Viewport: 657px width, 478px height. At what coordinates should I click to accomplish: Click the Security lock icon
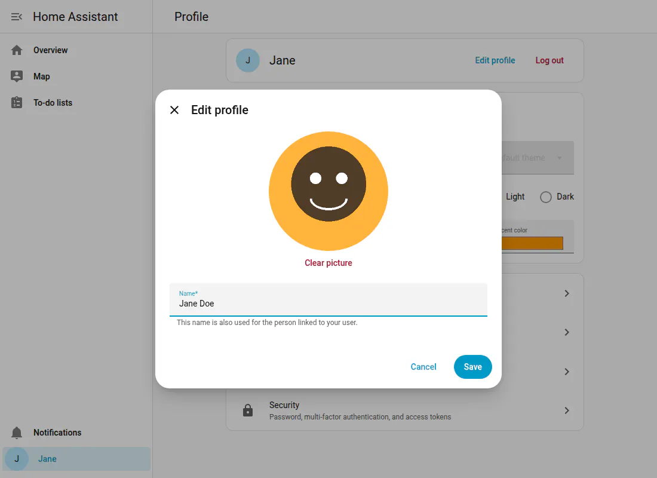tap(248, 410)
